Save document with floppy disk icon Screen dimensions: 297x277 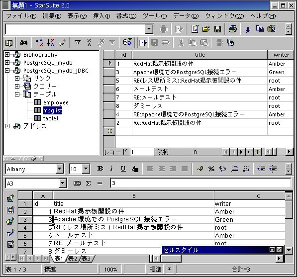(217, 29)
